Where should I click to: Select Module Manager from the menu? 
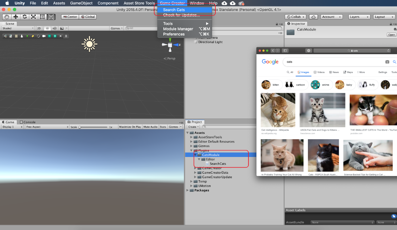[185, 29]
